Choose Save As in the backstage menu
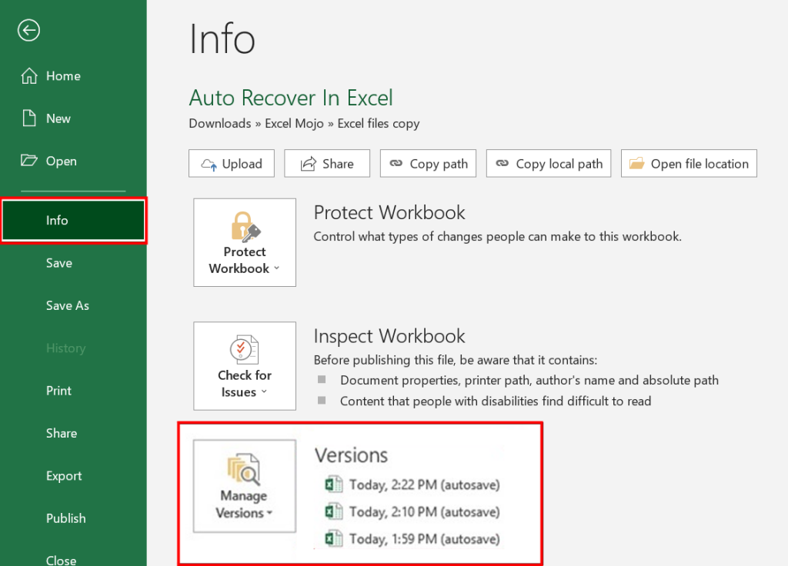 pos(68,306)
